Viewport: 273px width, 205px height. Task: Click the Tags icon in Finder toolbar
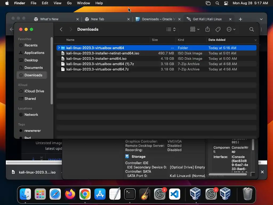tap(218, 29)
